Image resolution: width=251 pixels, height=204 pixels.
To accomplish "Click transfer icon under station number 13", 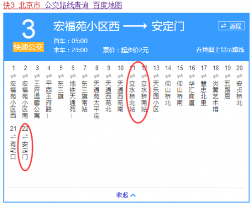I will pyautogui.click(x=156, y=76).
